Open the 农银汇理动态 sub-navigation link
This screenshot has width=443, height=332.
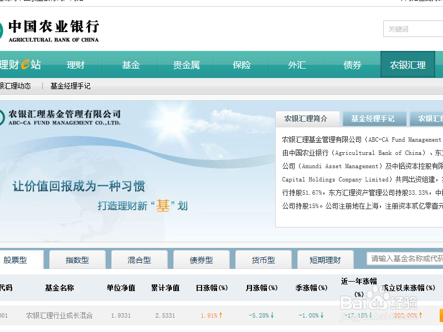(x=16, y=86)
